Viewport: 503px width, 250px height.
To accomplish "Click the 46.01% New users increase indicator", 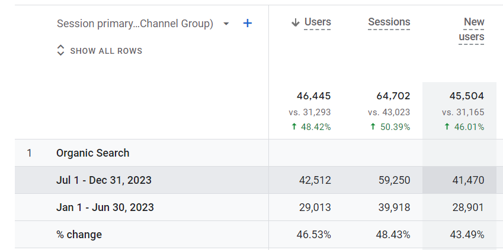I will click(464, 127).
